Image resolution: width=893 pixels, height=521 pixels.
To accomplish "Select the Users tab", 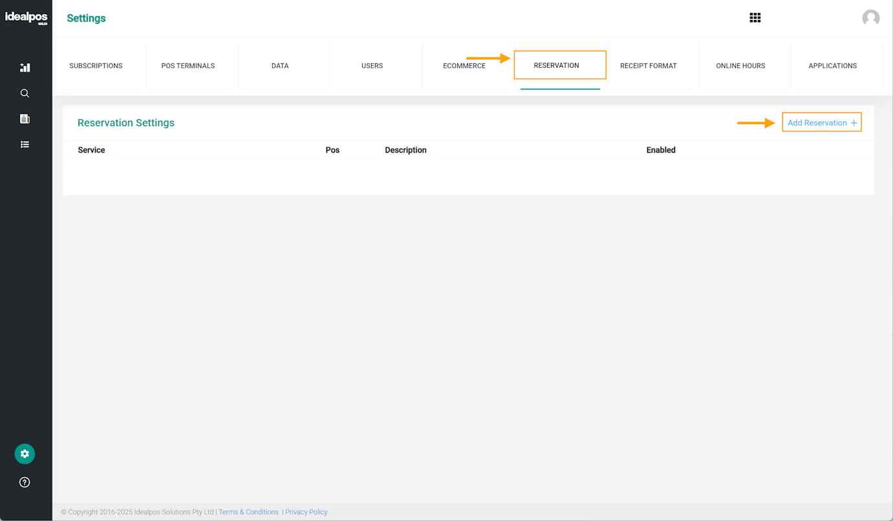I will [372, 66].
